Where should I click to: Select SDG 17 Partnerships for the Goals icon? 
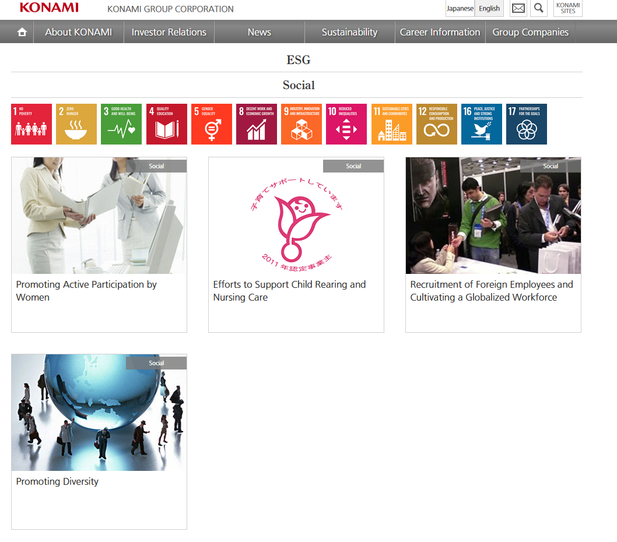coord(527,124)
